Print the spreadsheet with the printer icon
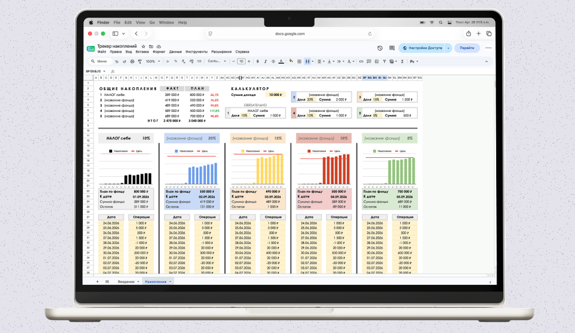Image resolution: width=575 pixels, height=333 pixels. point(132,61)
